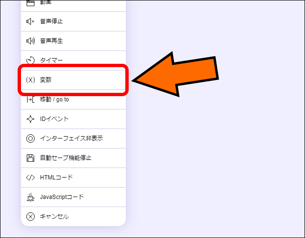
Task: Click the go to arrow bracket icon
Action: coord(30,99)
